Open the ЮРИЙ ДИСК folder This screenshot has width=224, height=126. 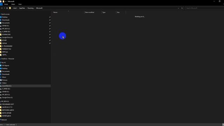point(6,116)
